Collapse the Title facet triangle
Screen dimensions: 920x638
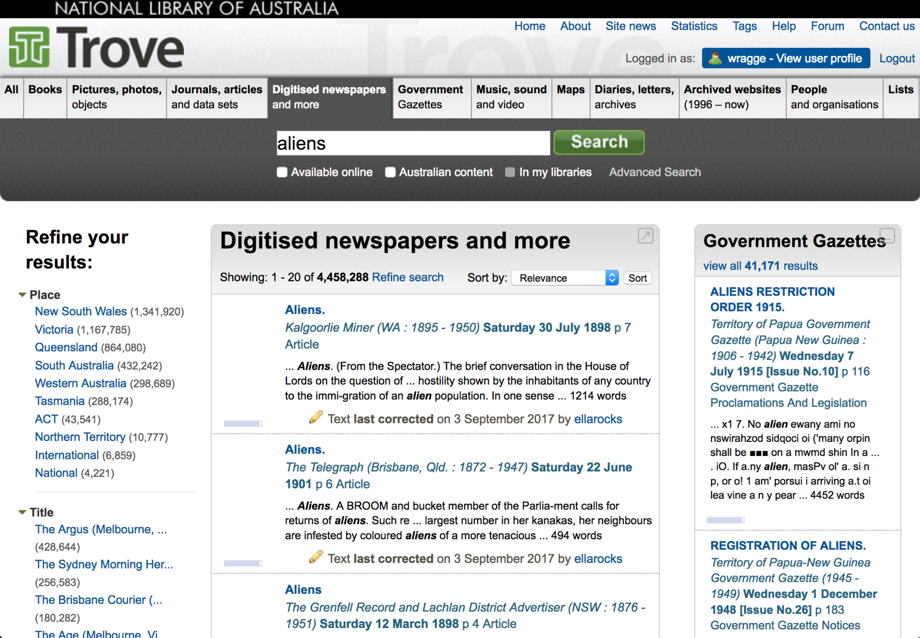click(x=22, y=512)
